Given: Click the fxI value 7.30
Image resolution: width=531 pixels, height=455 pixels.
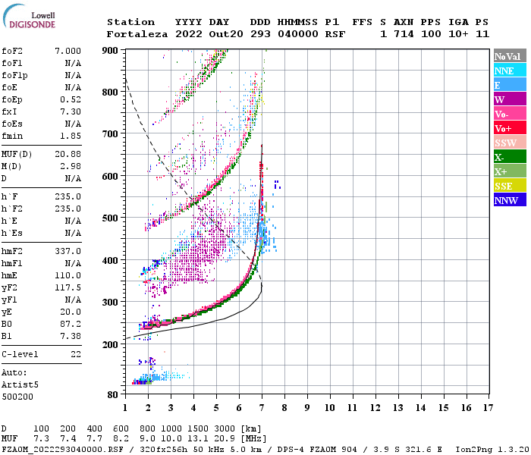Looking at the screenshot, I should coord(71,111).
